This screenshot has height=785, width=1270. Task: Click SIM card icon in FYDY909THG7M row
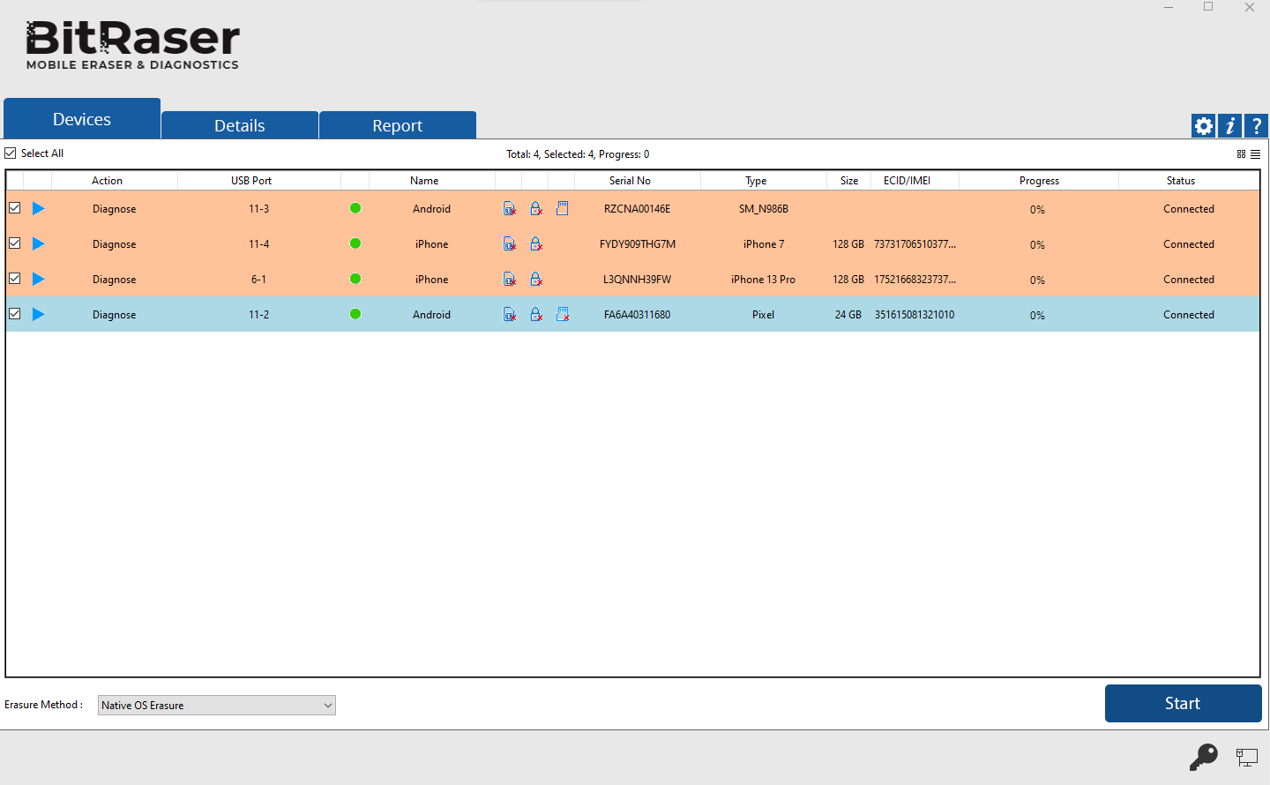(510, 244)
